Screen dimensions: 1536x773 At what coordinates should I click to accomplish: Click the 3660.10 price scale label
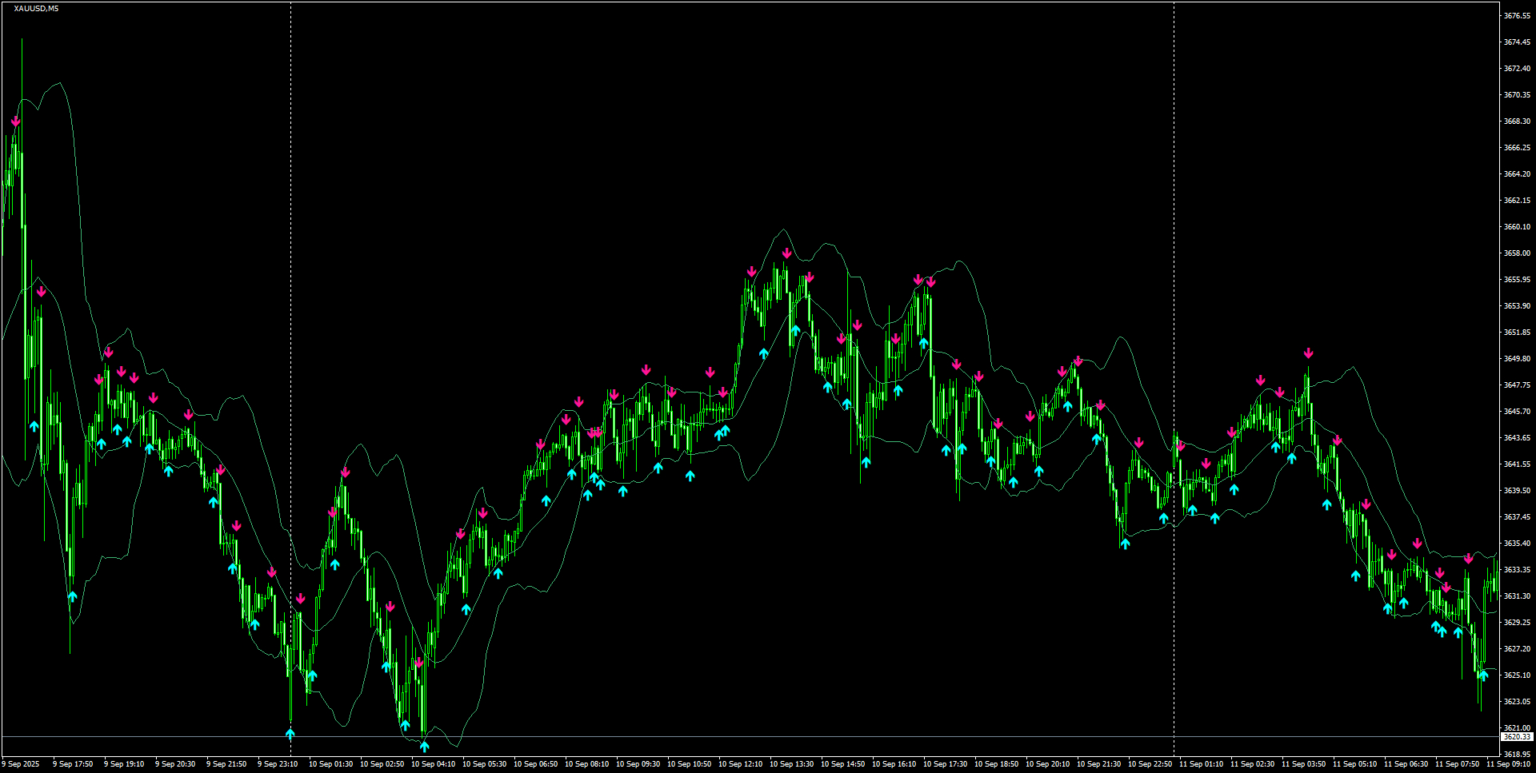[1518, 227]
